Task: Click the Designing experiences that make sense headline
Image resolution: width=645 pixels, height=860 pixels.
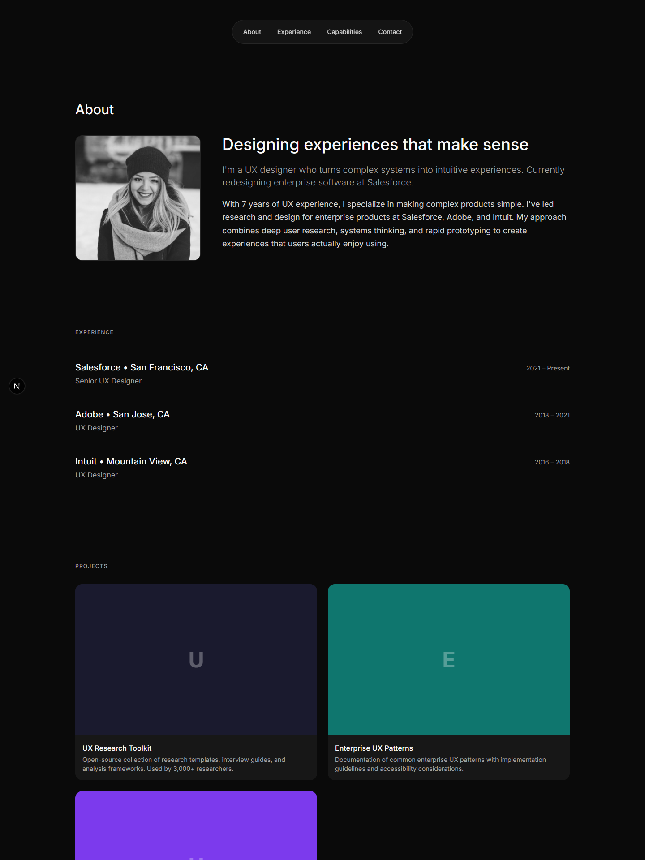Action: pyautogui.click(x=375, y=145)
